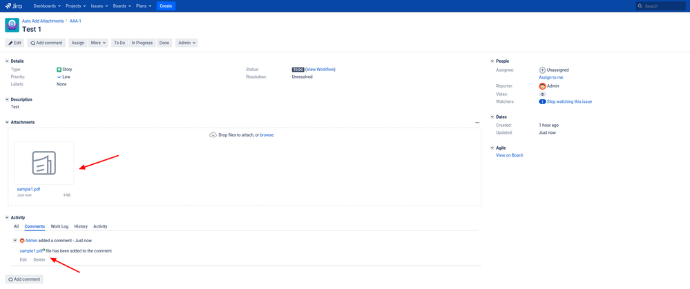Click the 'Unresolved' resolution value
The image size is (690, 289).
(303, 77)
